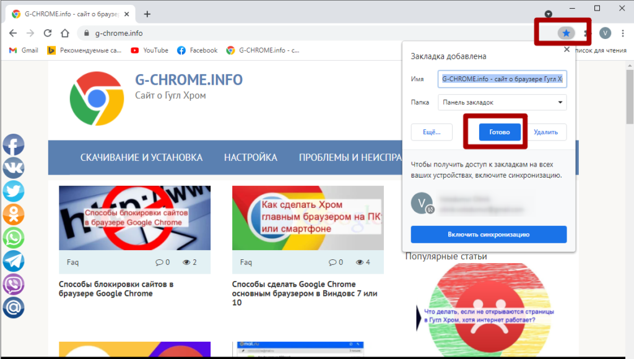
Task: Open the home page icon
Action: click(64, 33)
